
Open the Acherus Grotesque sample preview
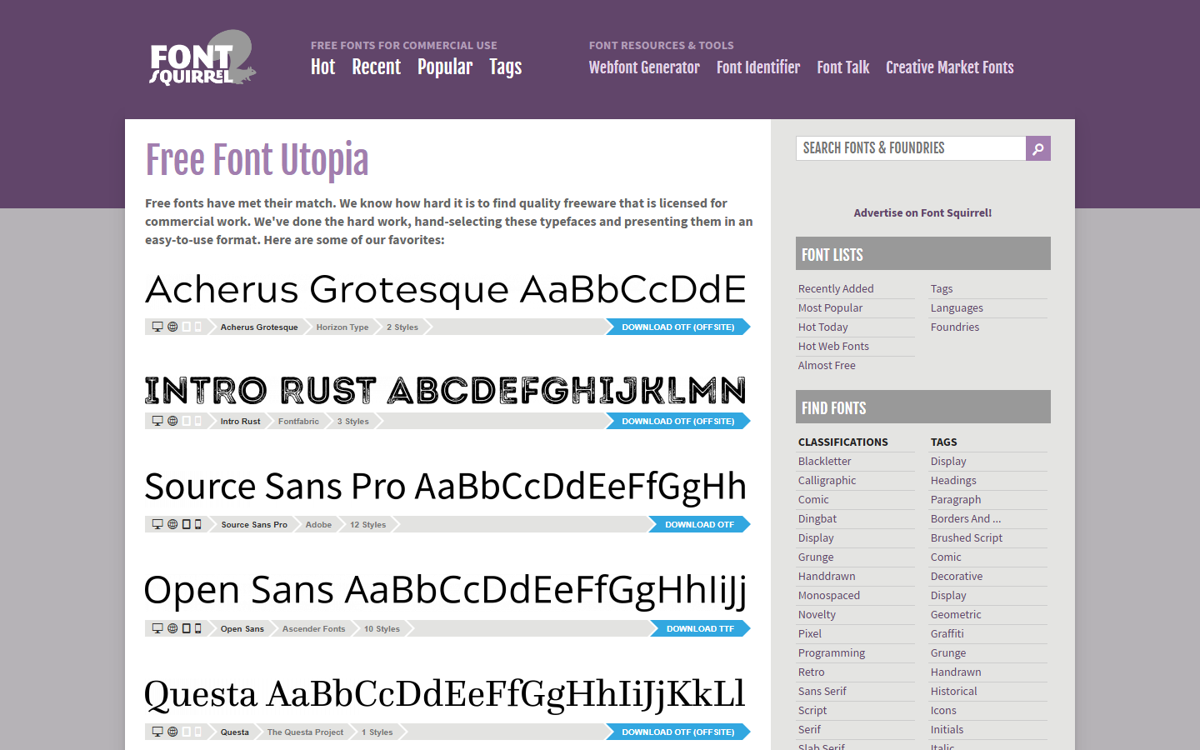point(446,290)
